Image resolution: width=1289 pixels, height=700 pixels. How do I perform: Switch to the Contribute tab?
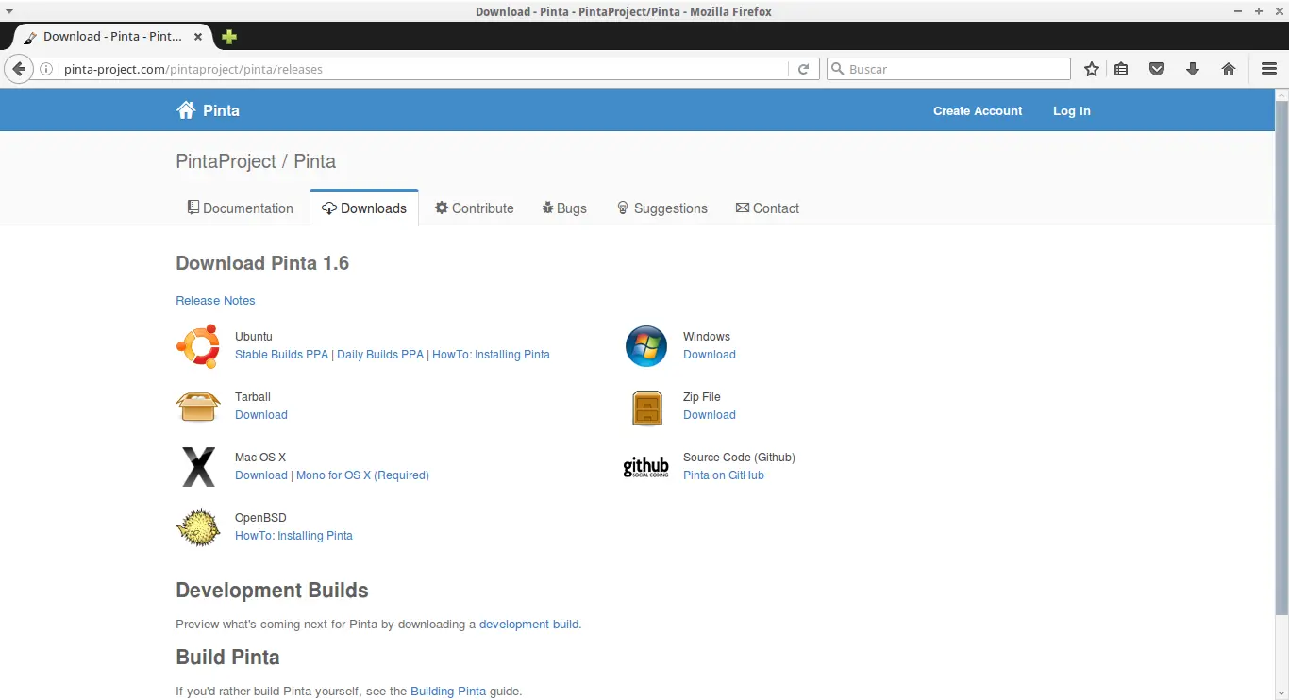click(x=475, y=208)
